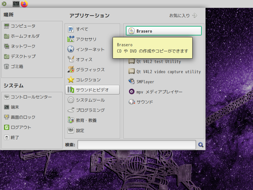
Task: Click the 検索 search input field
Action: coord(137,145)
